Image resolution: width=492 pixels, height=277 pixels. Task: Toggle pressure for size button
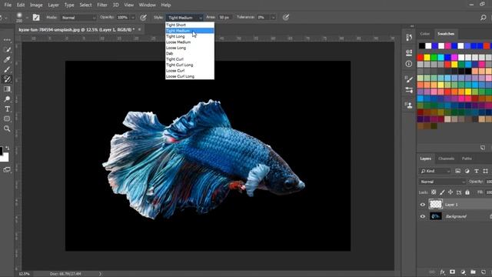tap(285, 18)
